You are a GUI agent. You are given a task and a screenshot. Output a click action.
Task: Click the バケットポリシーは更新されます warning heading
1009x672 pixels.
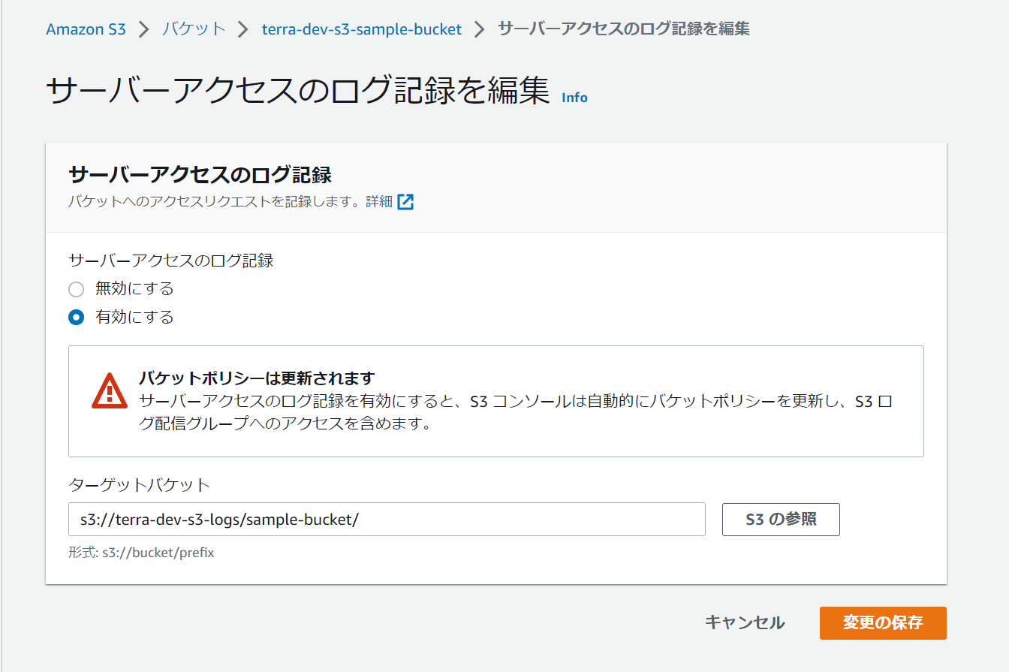click(x=257, y=378)
